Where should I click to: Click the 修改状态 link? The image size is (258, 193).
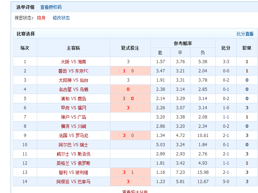(61, 18)
